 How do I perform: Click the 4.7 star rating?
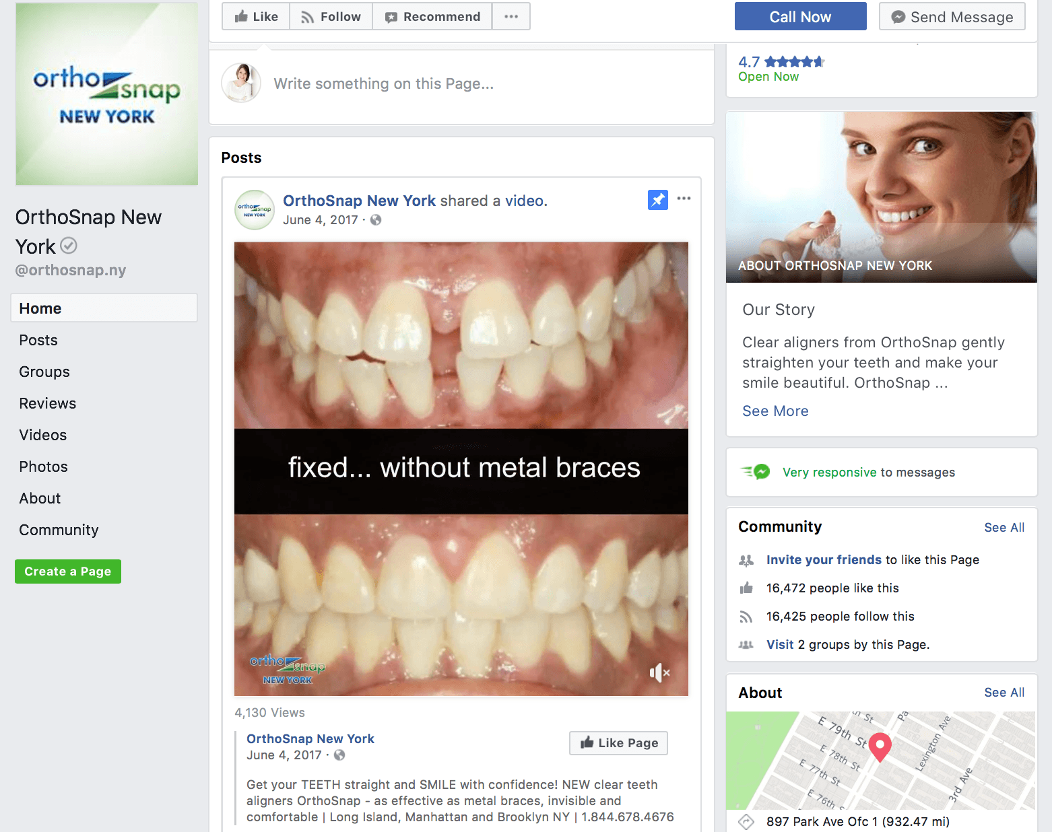(781, 62)
